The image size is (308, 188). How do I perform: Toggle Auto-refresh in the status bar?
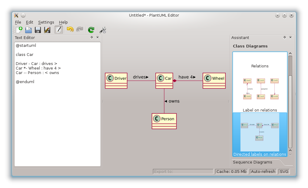pos(263,171)
